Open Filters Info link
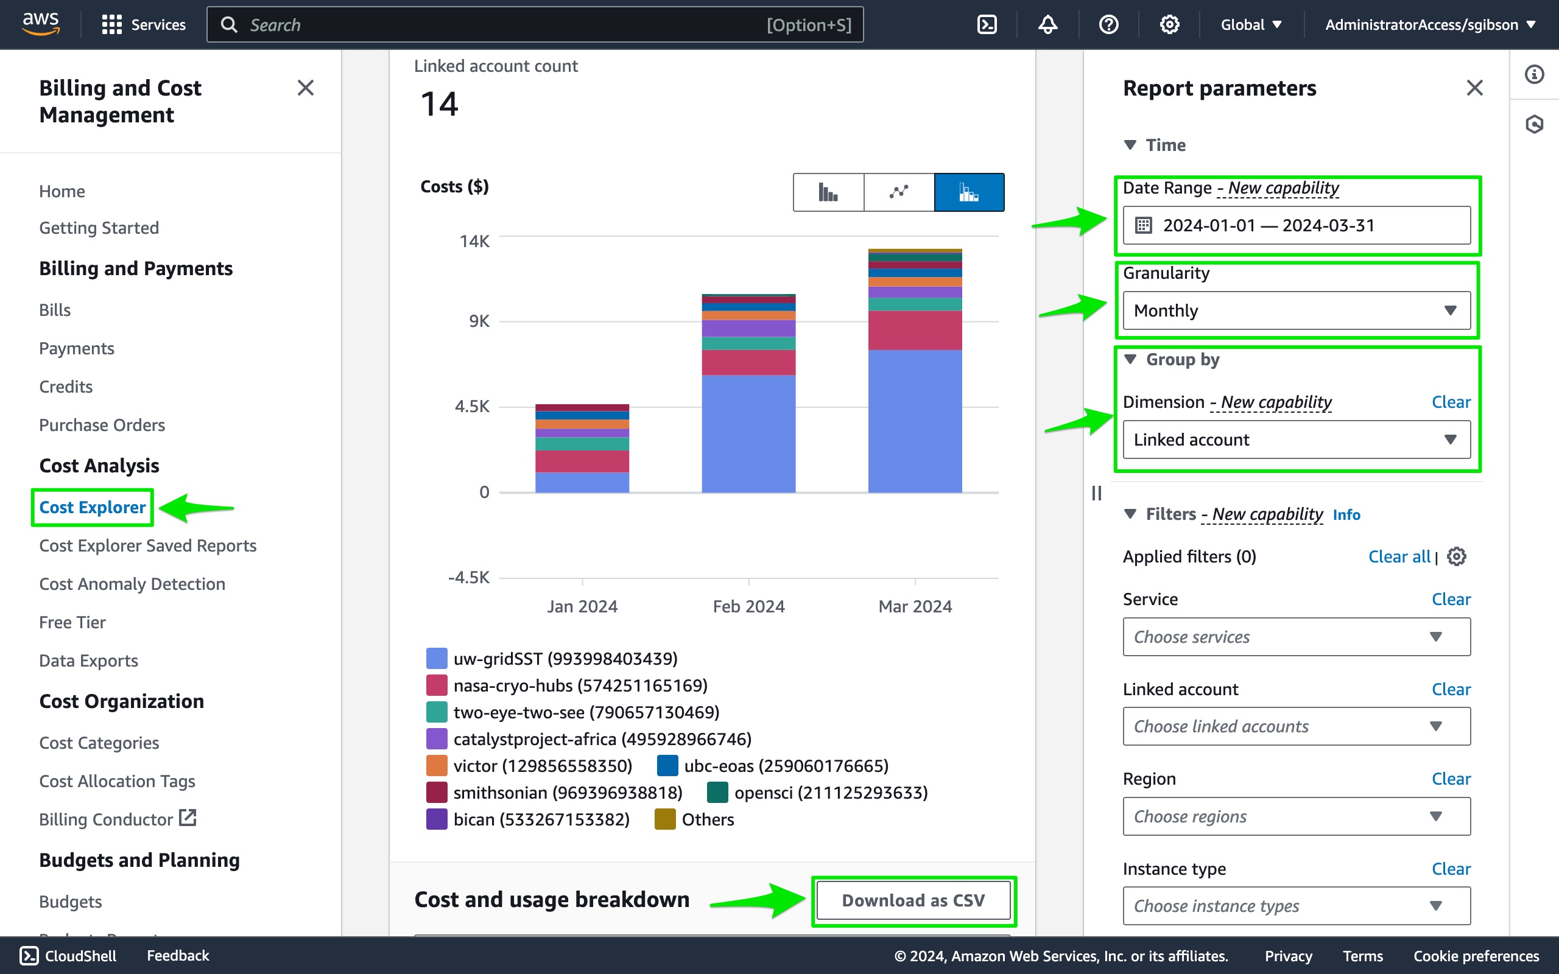This screenshot has width=1559, height=974. (x=1346, y=515)
